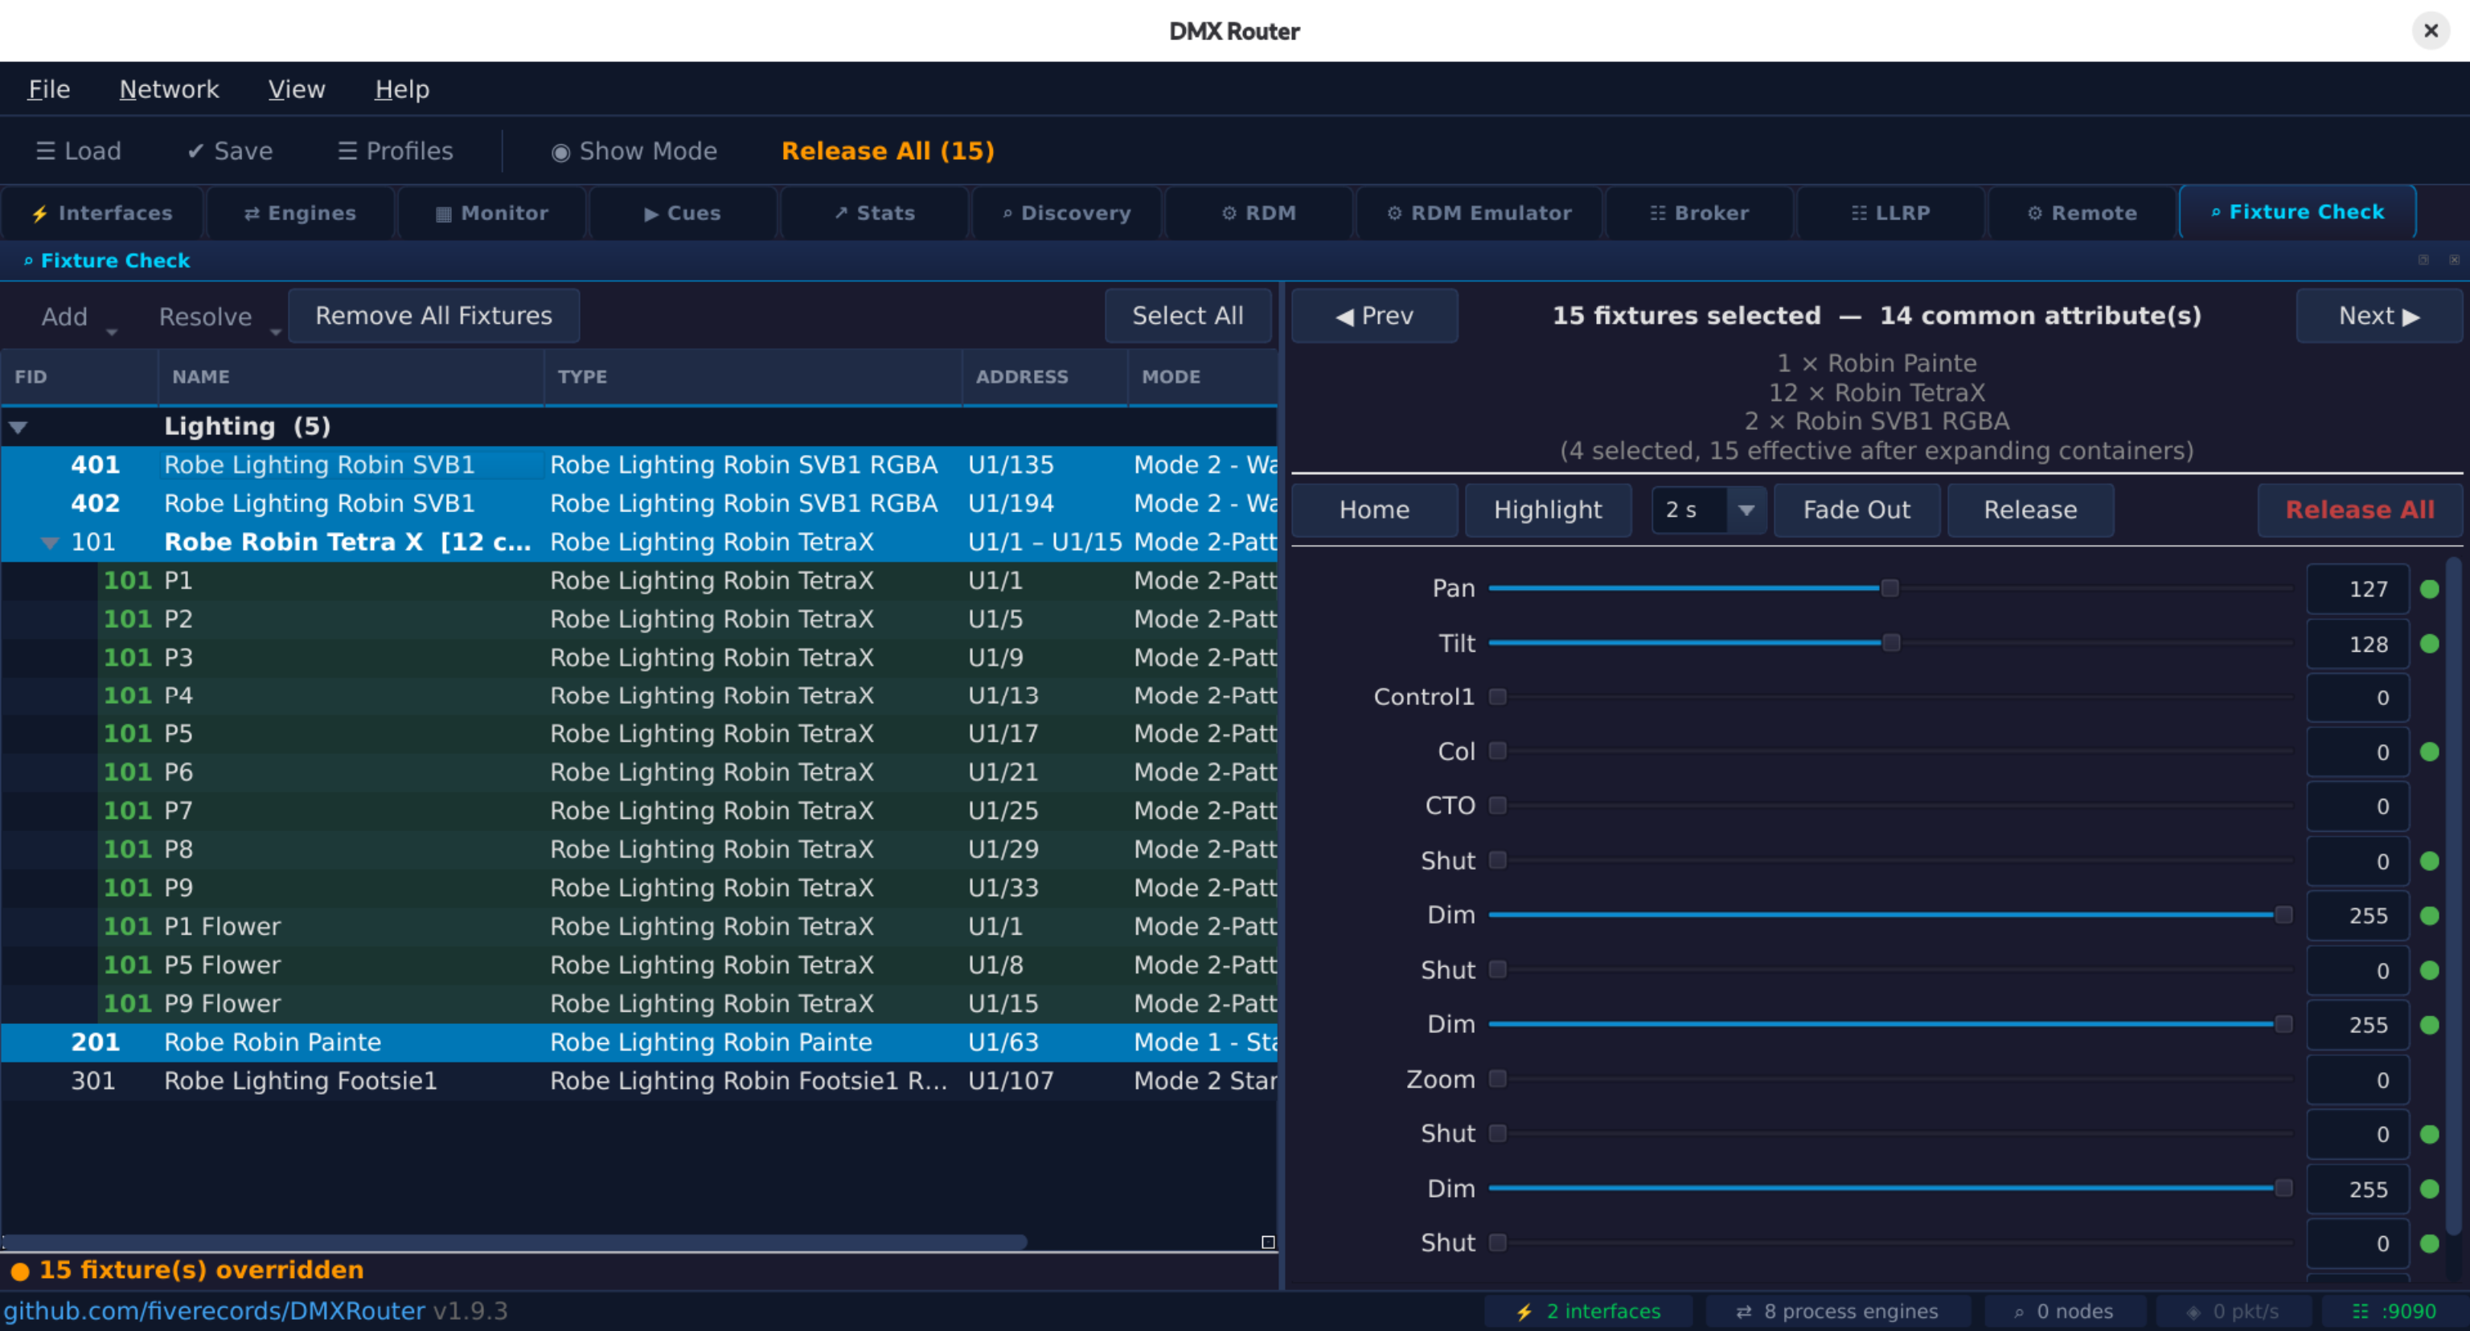
Task: Open the 2 s fade time dropdown
Action: click(x=1745, y=510)
